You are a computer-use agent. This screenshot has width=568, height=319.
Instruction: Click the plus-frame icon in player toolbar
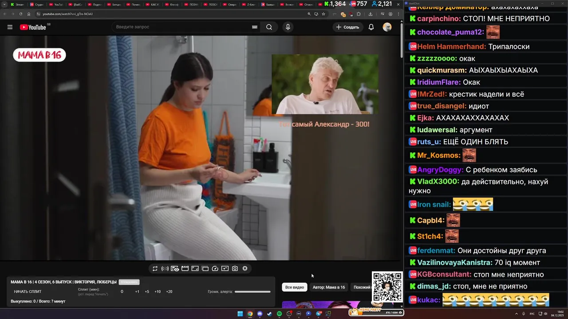(x=225, y=268)
